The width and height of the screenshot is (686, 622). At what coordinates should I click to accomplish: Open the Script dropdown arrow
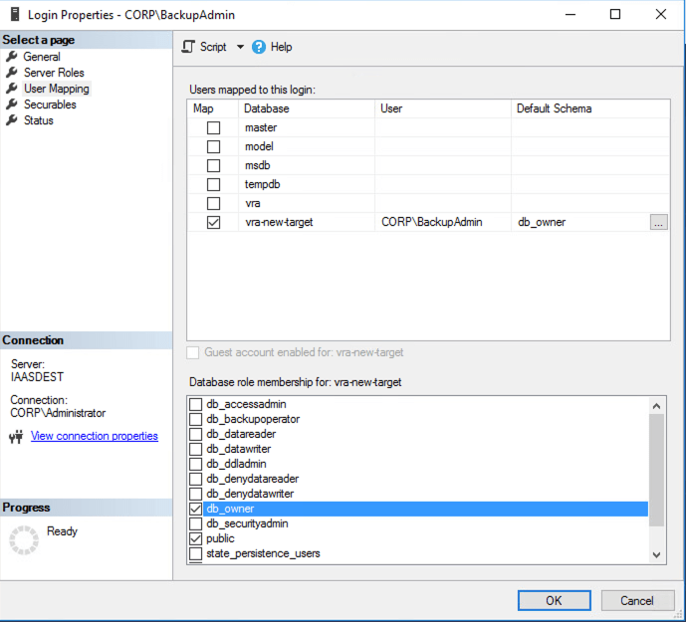coord(240,47)
